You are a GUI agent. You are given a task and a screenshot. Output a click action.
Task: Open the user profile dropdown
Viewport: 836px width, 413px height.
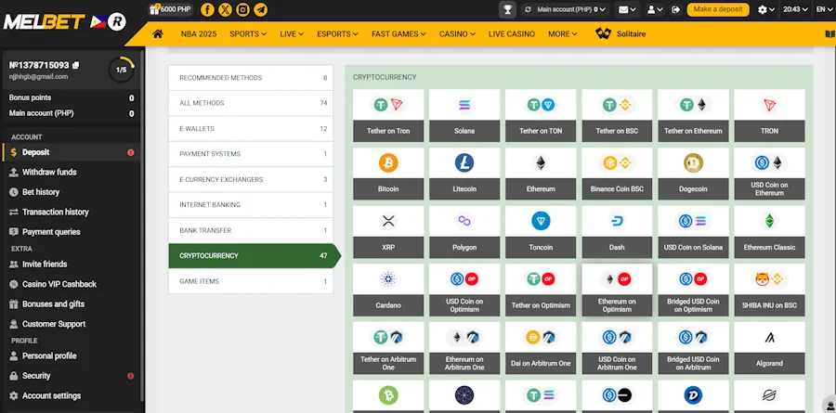tap(655, 9)
